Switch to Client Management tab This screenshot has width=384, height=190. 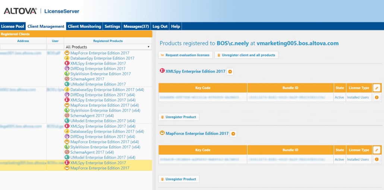(x=46, y=26)
